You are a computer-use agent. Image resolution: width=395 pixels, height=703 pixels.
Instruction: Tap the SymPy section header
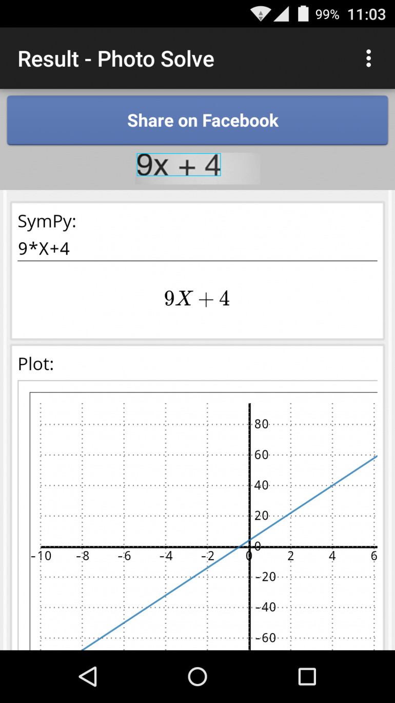pyautogui.click(x=47, y=221)
